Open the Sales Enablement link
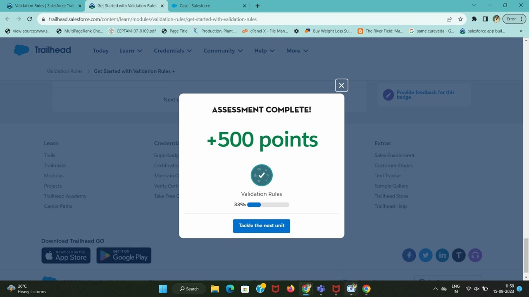Viewport: 529px width, 297px height. coord(394,156)
